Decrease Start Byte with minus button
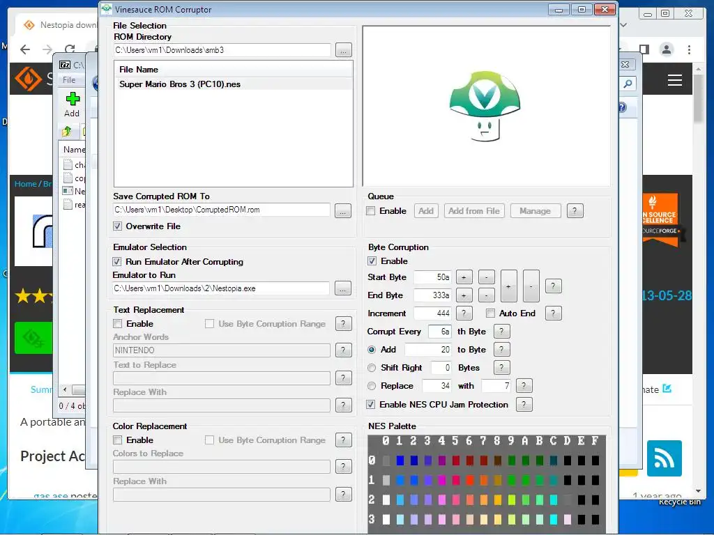The image size is (714, 535). tap(486, 277)
